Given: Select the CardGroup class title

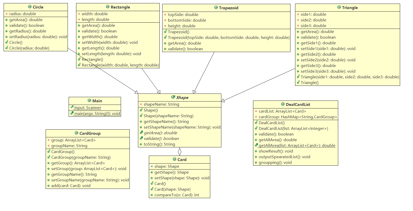Looking at the screenshot, I should (90, 133).
